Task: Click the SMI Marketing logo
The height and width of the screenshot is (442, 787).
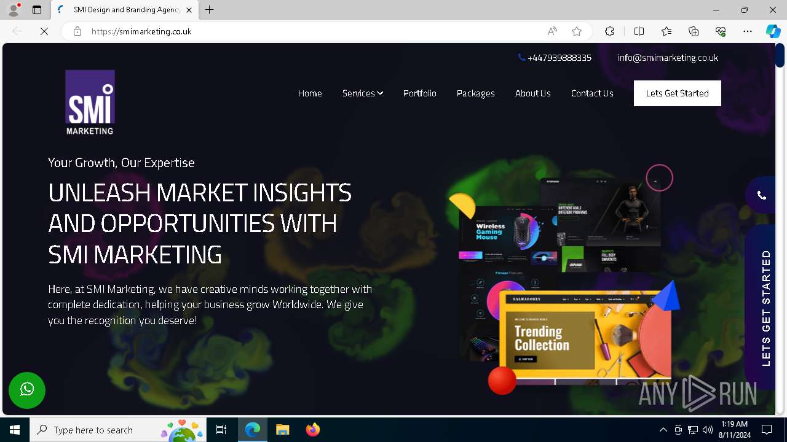Action: point(90,102)
